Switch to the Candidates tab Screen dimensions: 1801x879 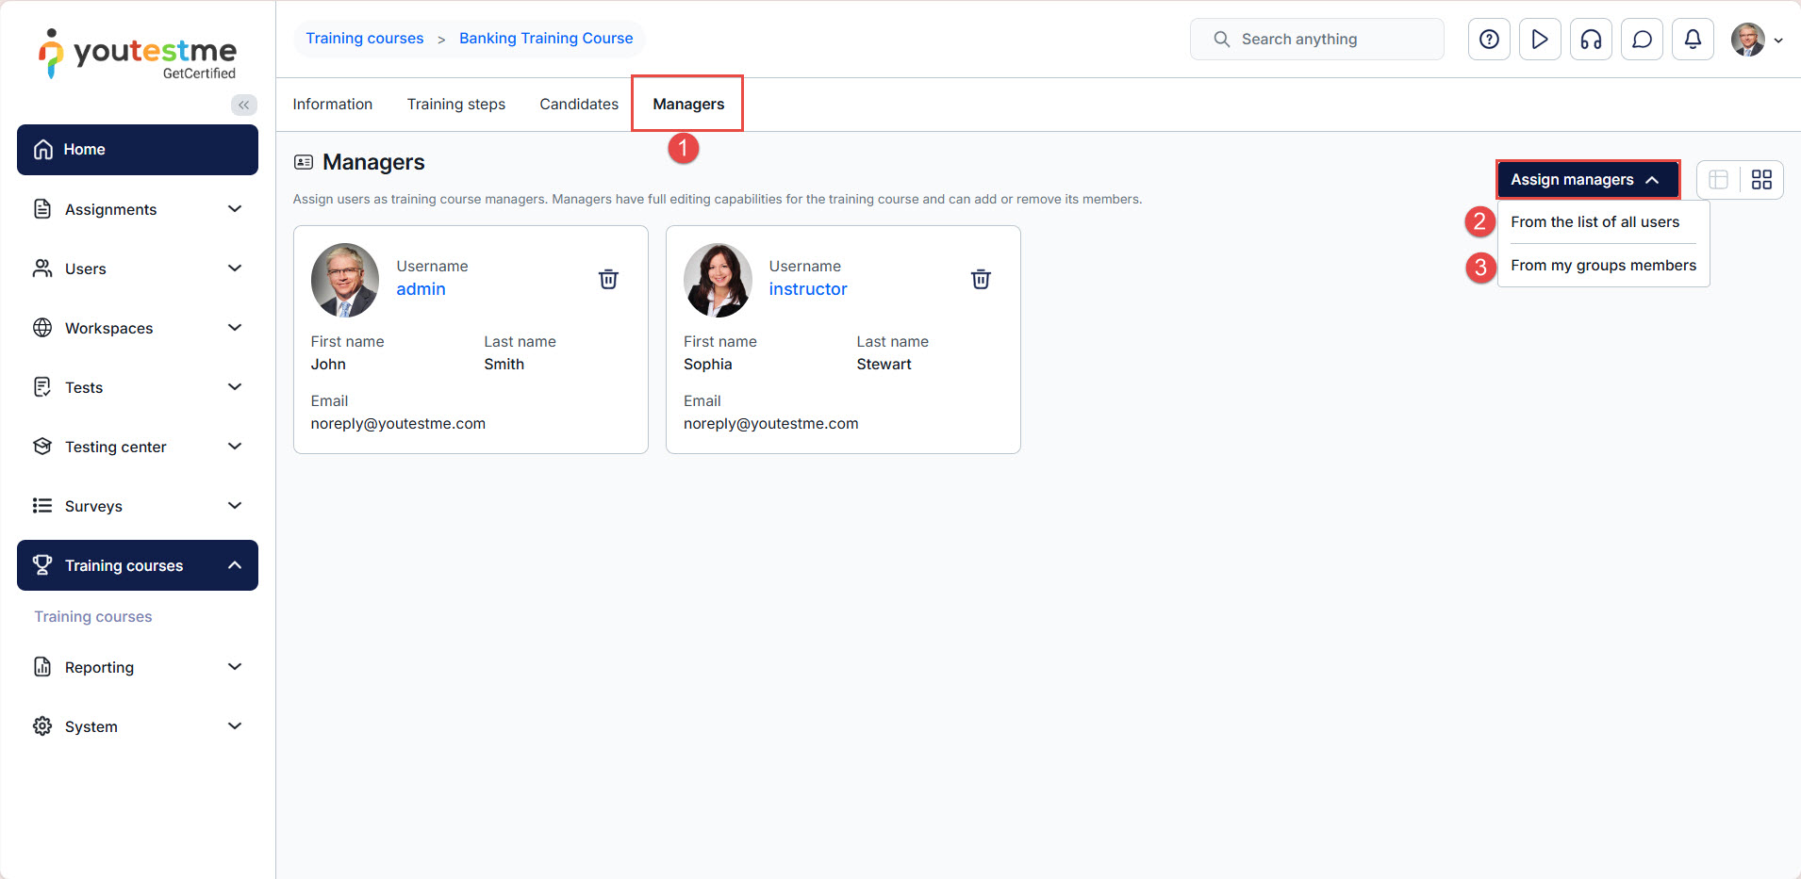click(579, 105)
